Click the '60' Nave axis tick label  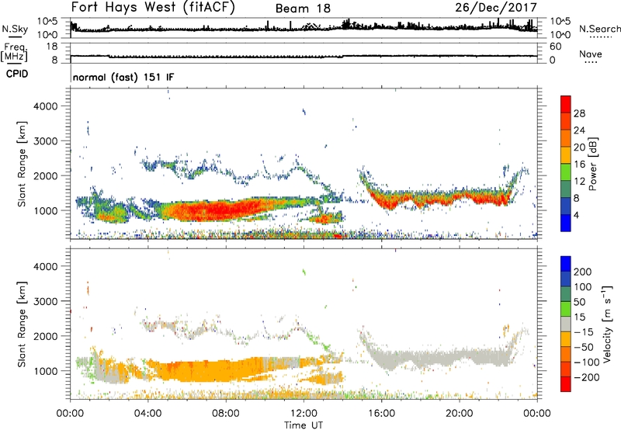click(x=555, y=47)
